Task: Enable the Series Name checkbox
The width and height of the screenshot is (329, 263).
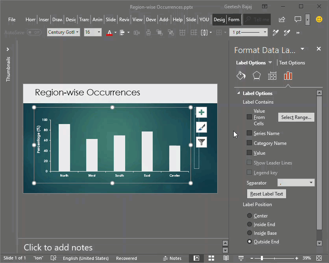Action: tap(249, 133)
